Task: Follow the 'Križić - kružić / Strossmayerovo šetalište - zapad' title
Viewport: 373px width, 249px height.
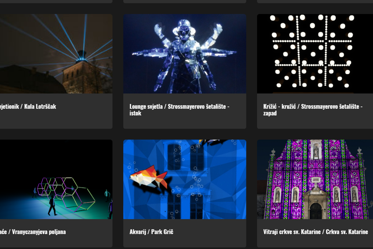Action: coord(313,110)
